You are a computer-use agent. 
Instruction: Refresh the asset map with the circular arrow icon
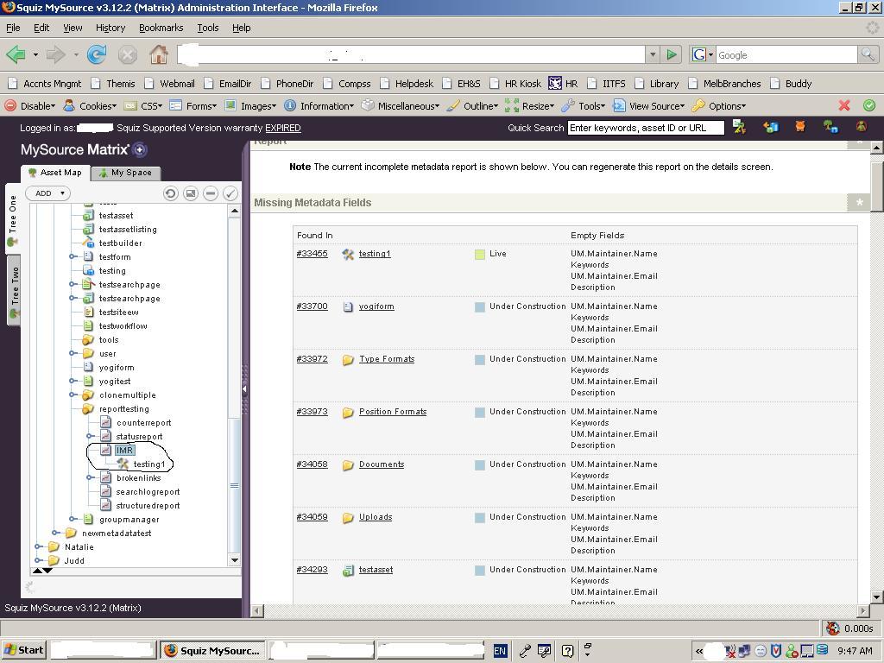(170, 193)
